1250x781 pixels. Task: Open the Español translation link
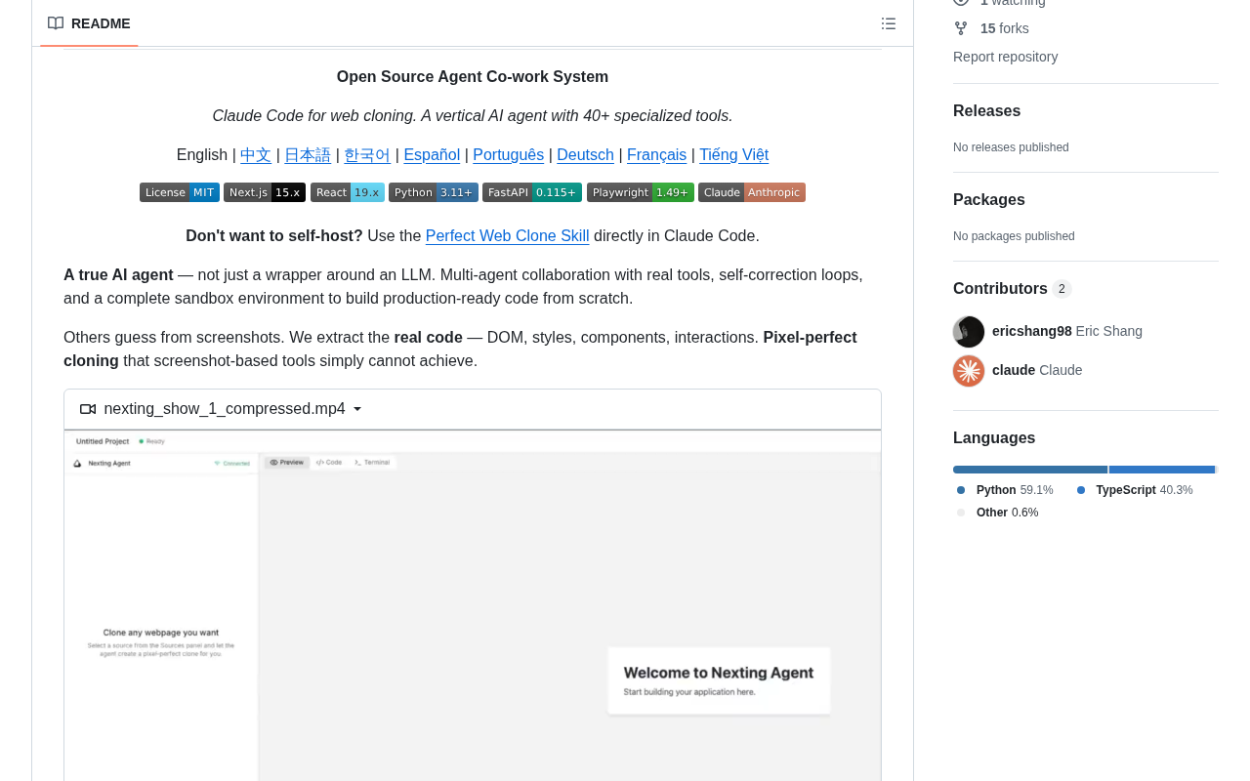[x=432, y=155]
